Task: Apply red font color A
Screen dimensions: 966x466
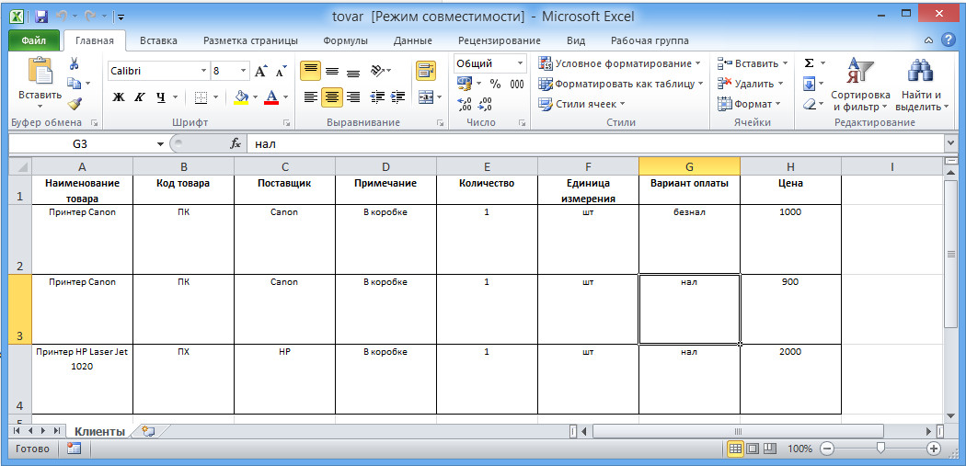Action: click(271, 97)
